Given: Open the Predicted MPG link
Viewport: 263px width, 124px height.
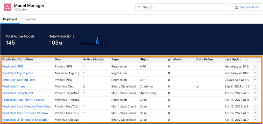Looking at the screenshot, I should tap(13, 66).
